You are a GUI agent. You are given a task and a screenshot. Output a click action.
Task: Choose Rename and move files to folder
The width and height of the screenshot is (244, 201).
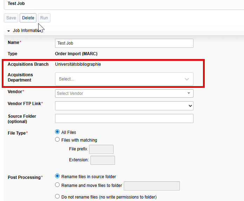[x=57, y=185]
